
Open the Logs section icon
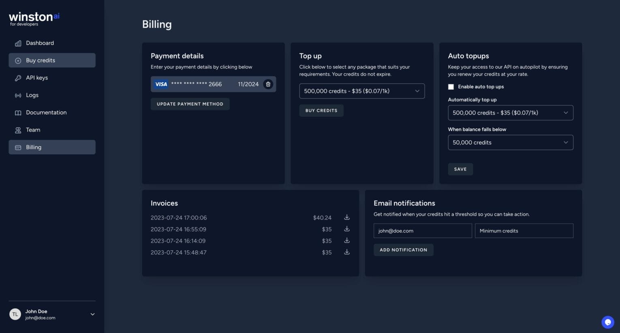pos(18,95)
